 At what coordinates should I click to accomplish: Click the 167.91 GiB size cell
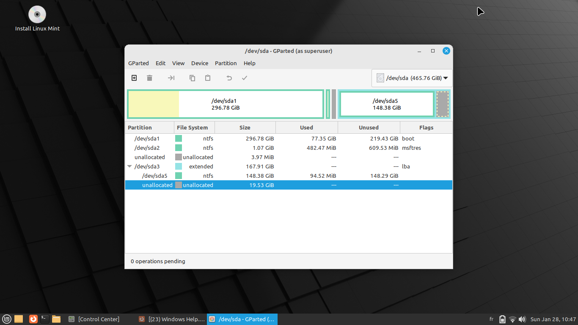tap(260, 166)
